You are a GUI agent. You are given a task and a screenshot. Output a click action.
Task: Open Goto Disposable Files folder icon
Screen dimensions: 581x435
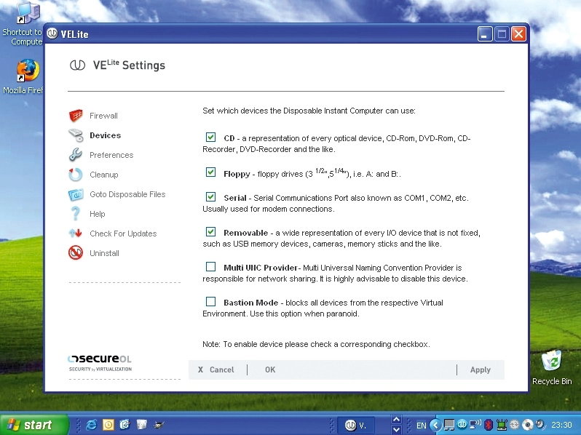76,194
